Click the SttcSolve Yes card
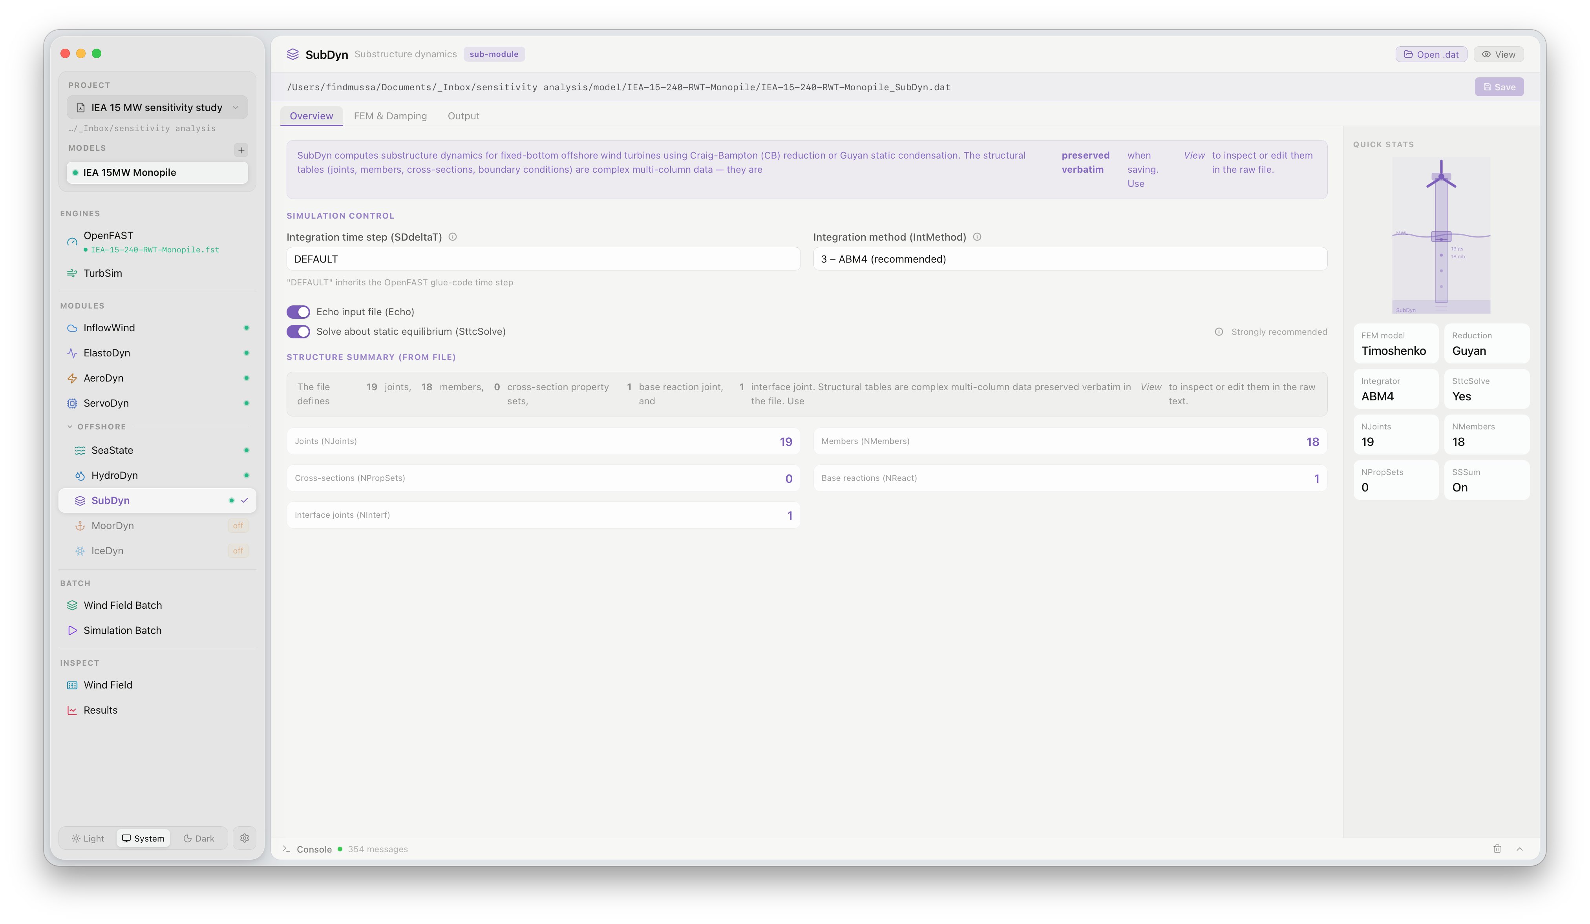This screenshot has width=1590, height=924. (1486, 389)
